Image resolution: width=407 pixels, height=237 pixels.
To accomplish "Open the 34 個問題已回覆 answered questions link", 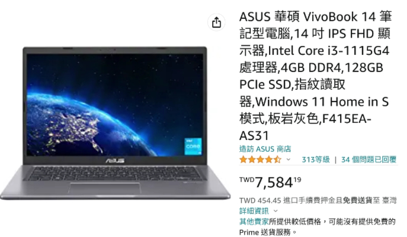I will [369, 160].
